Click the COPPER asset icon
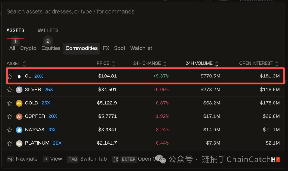Viewport: 288px width, 171px height. tap(19, 116)
